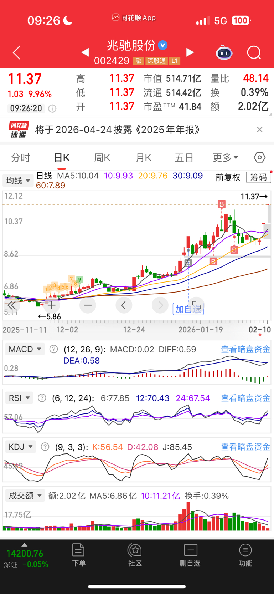
Task: Open 2025年年报 disclosure notice
Action: pos(118,130)
